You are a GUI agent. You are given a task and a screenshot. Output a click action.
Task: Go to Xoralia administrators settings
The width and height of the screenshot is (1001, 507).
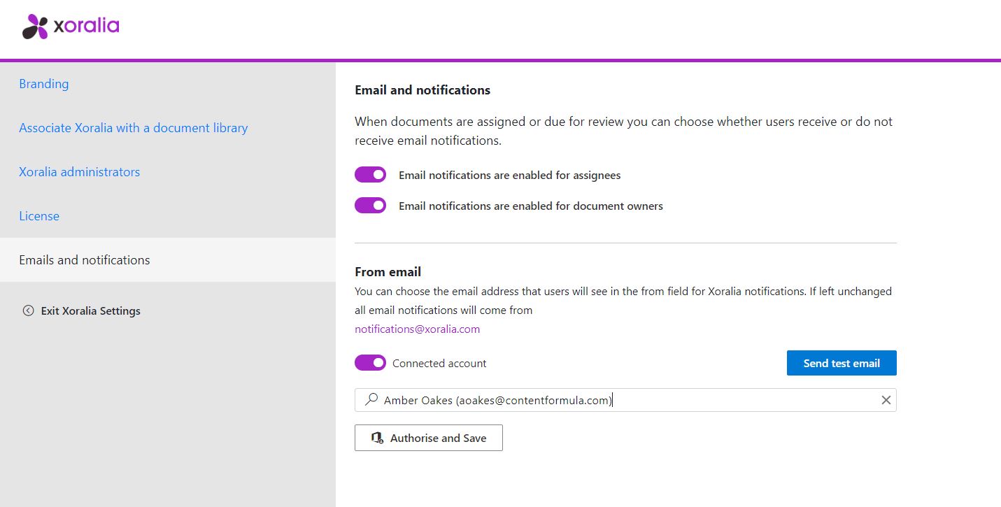coord(80,172)
